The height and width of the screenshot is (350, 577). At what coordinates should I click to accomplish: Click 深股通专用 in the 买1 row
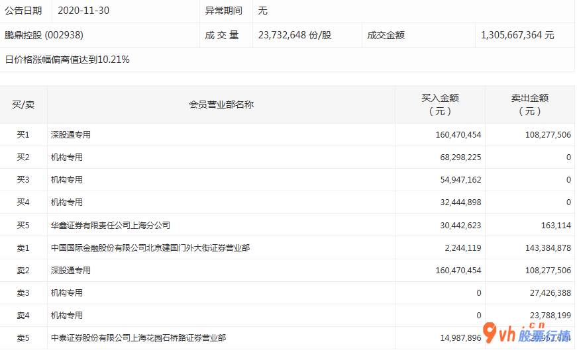click(71, 135)
